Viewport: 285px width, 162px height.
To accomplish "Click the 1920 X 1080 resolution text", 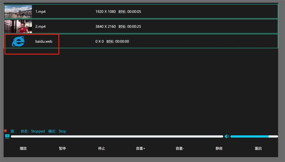I will pos(105,12).
